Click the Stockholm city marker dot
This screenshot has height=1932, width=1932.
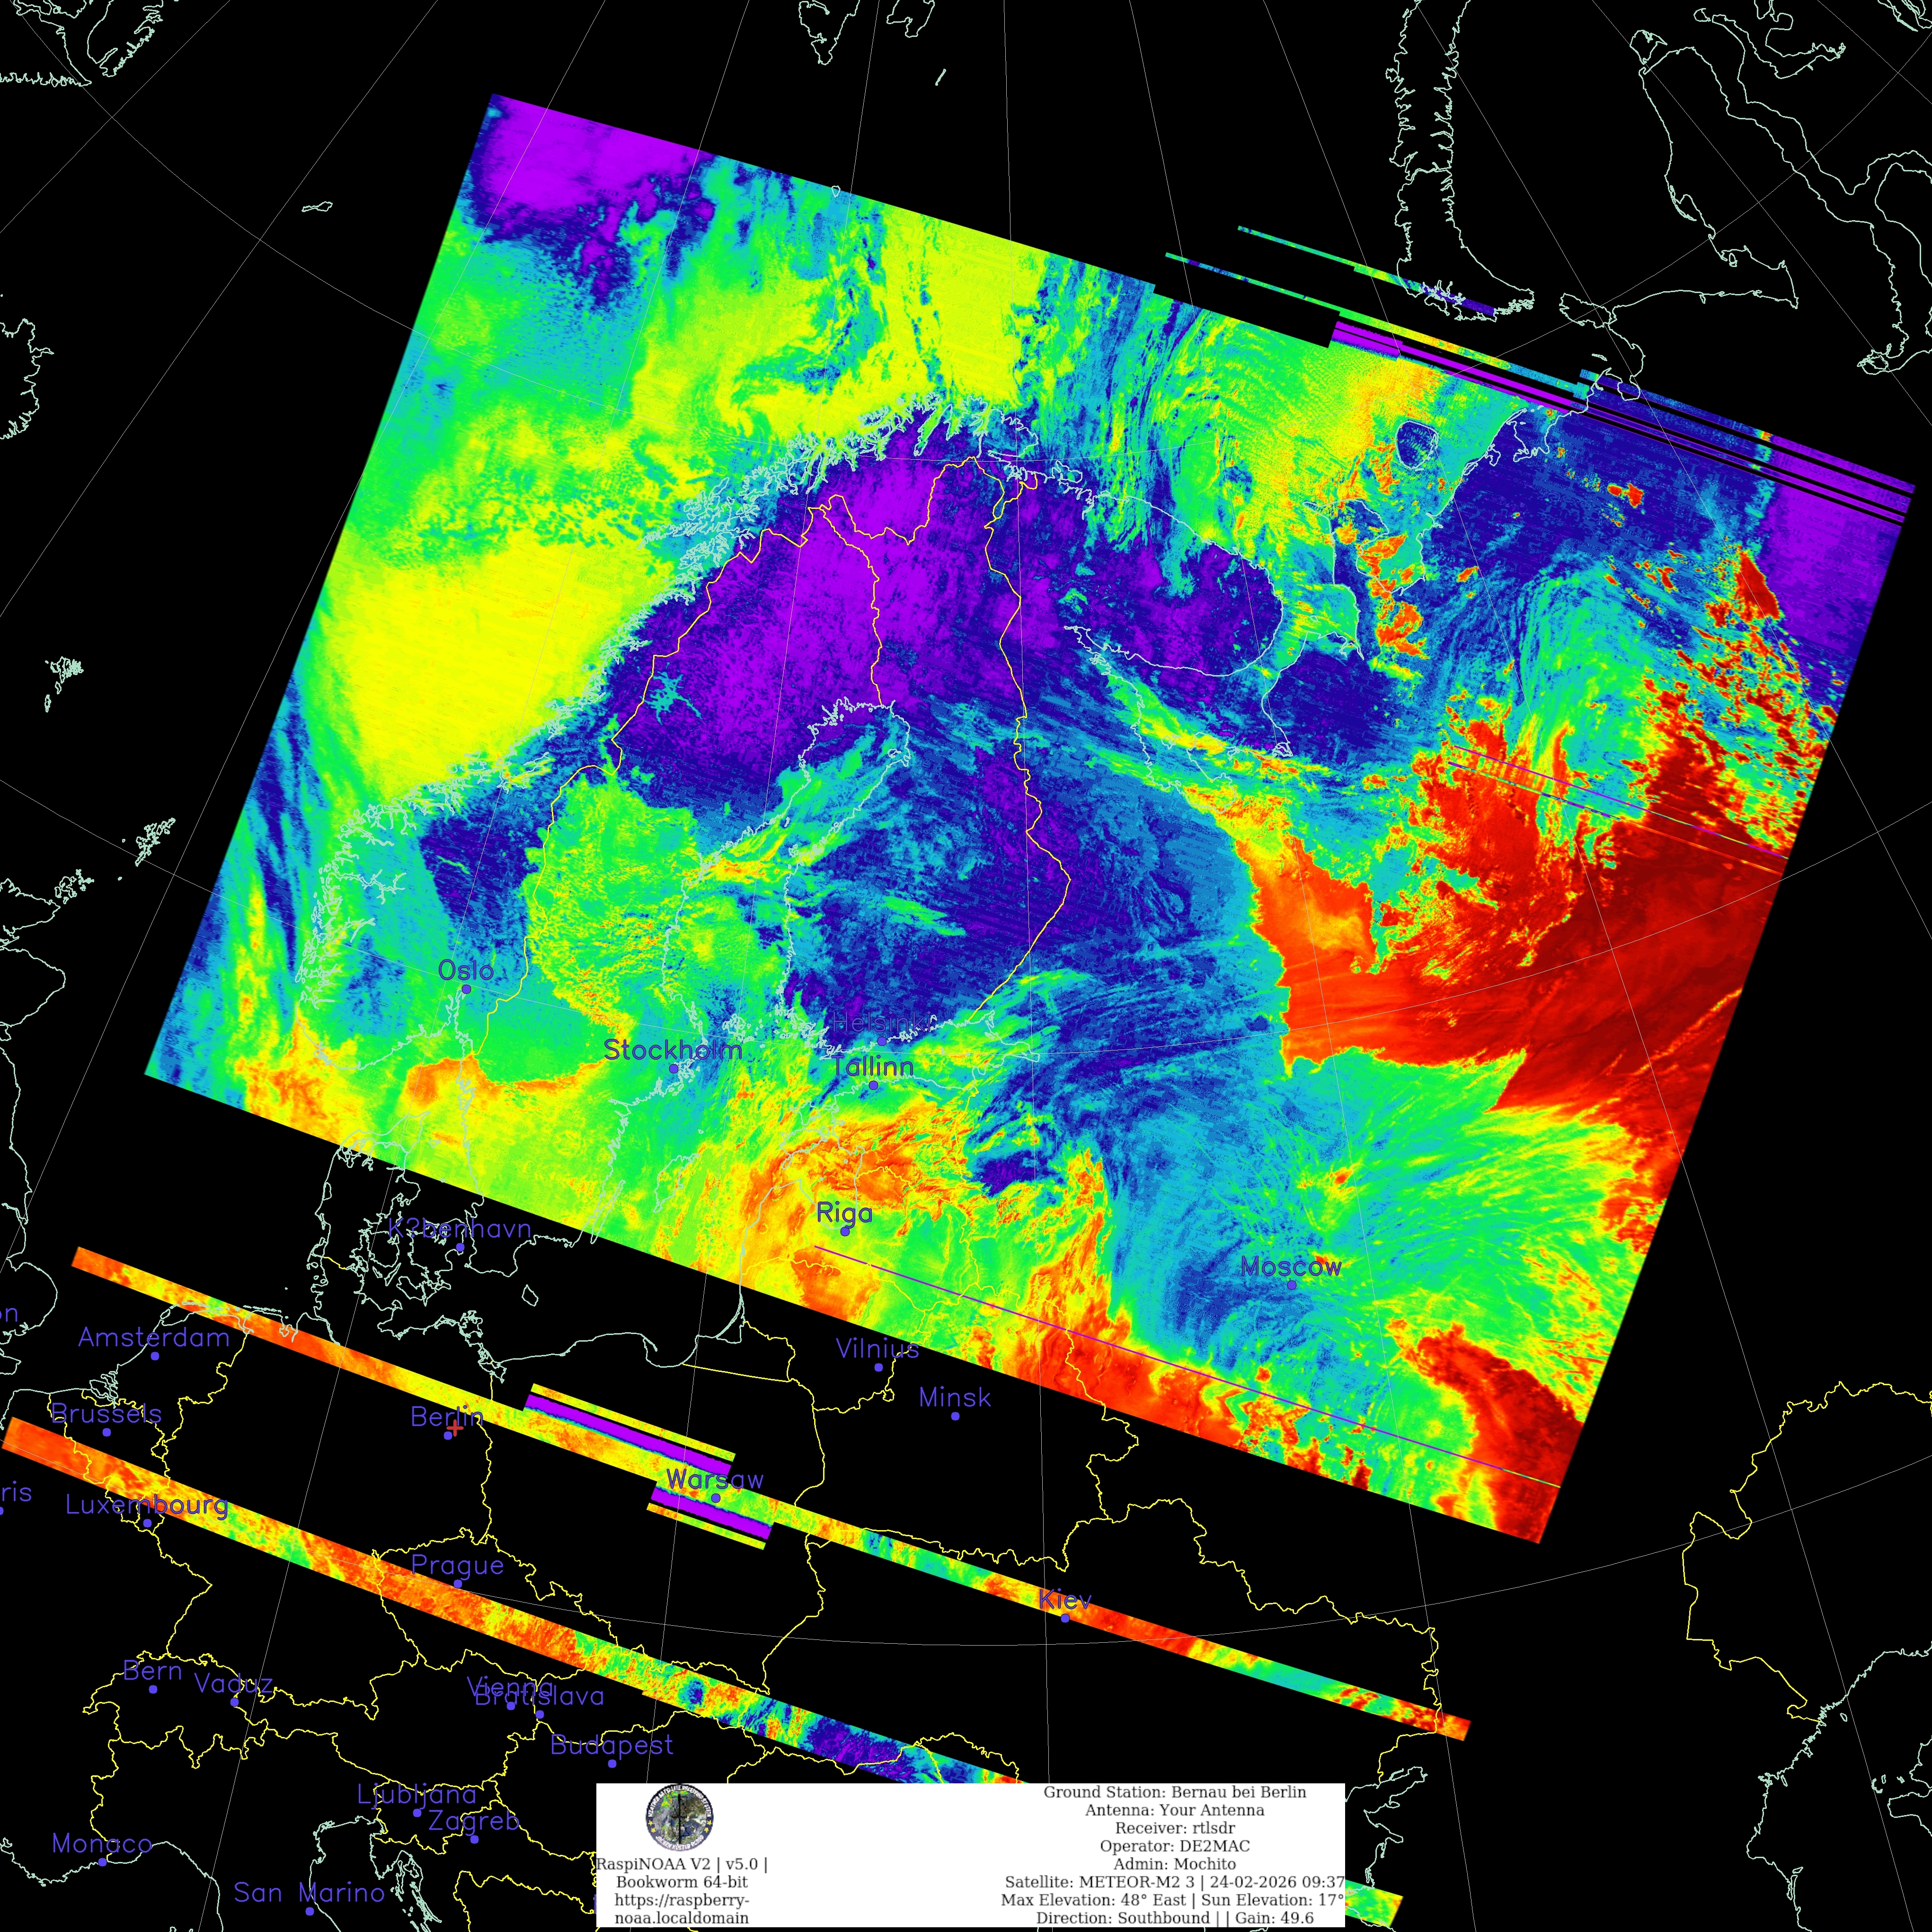pyautogui.click(x=673, y=1068)
